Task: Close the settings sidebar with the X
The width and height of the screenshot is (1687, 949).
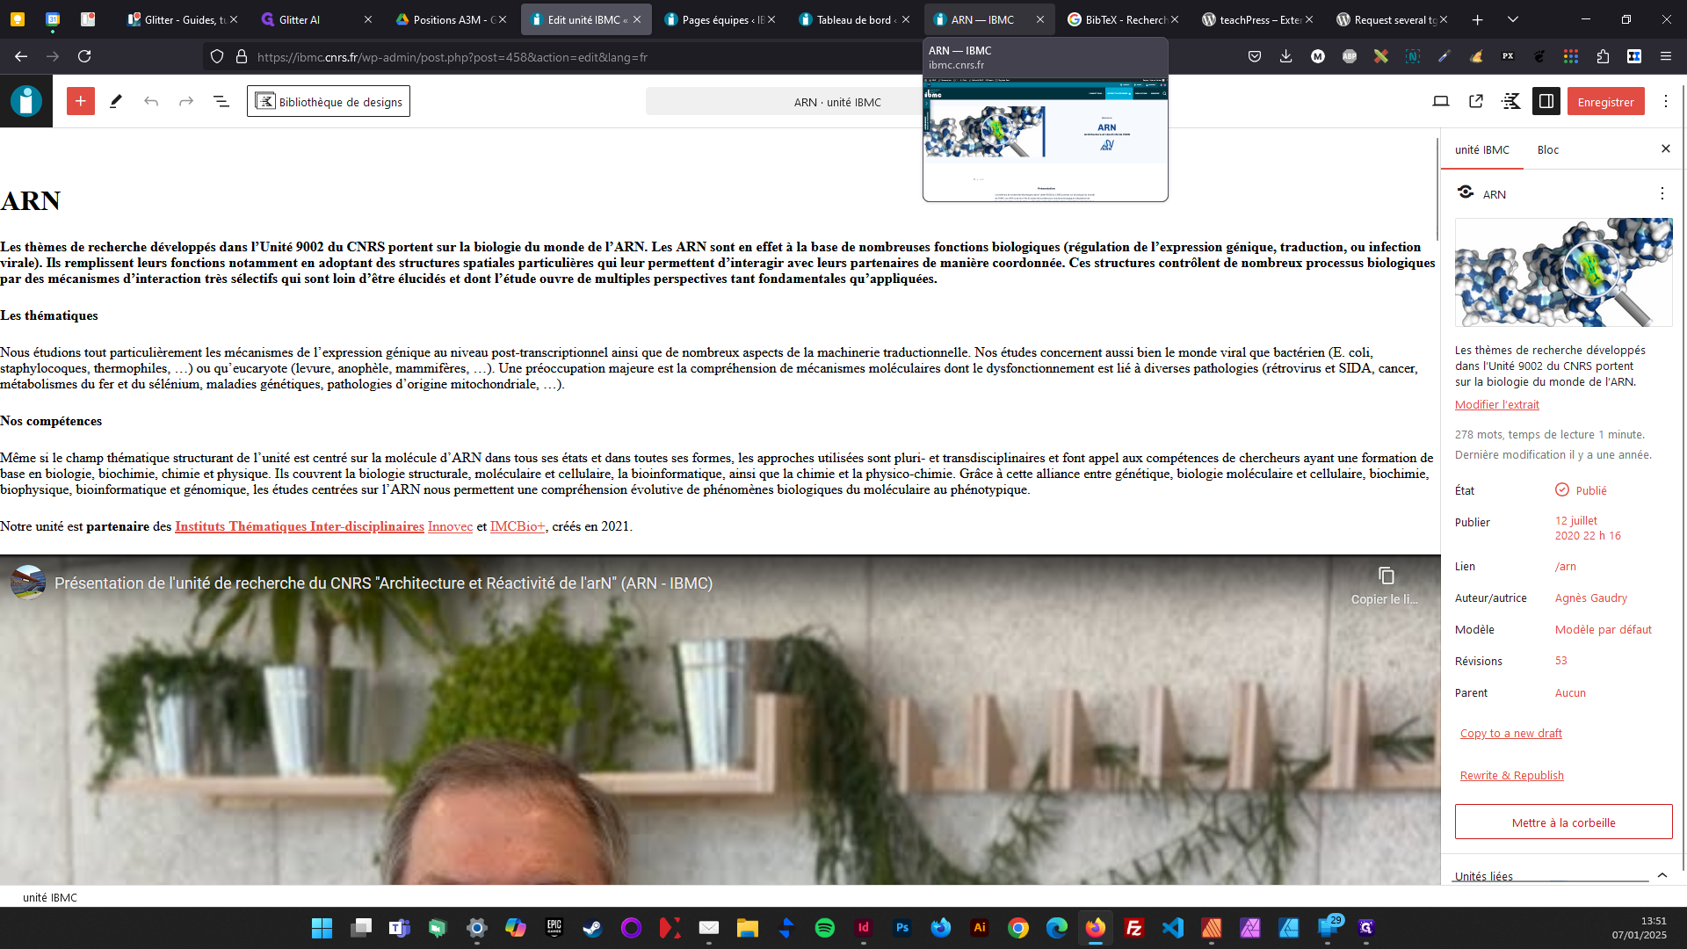Action: (1666, 149)
